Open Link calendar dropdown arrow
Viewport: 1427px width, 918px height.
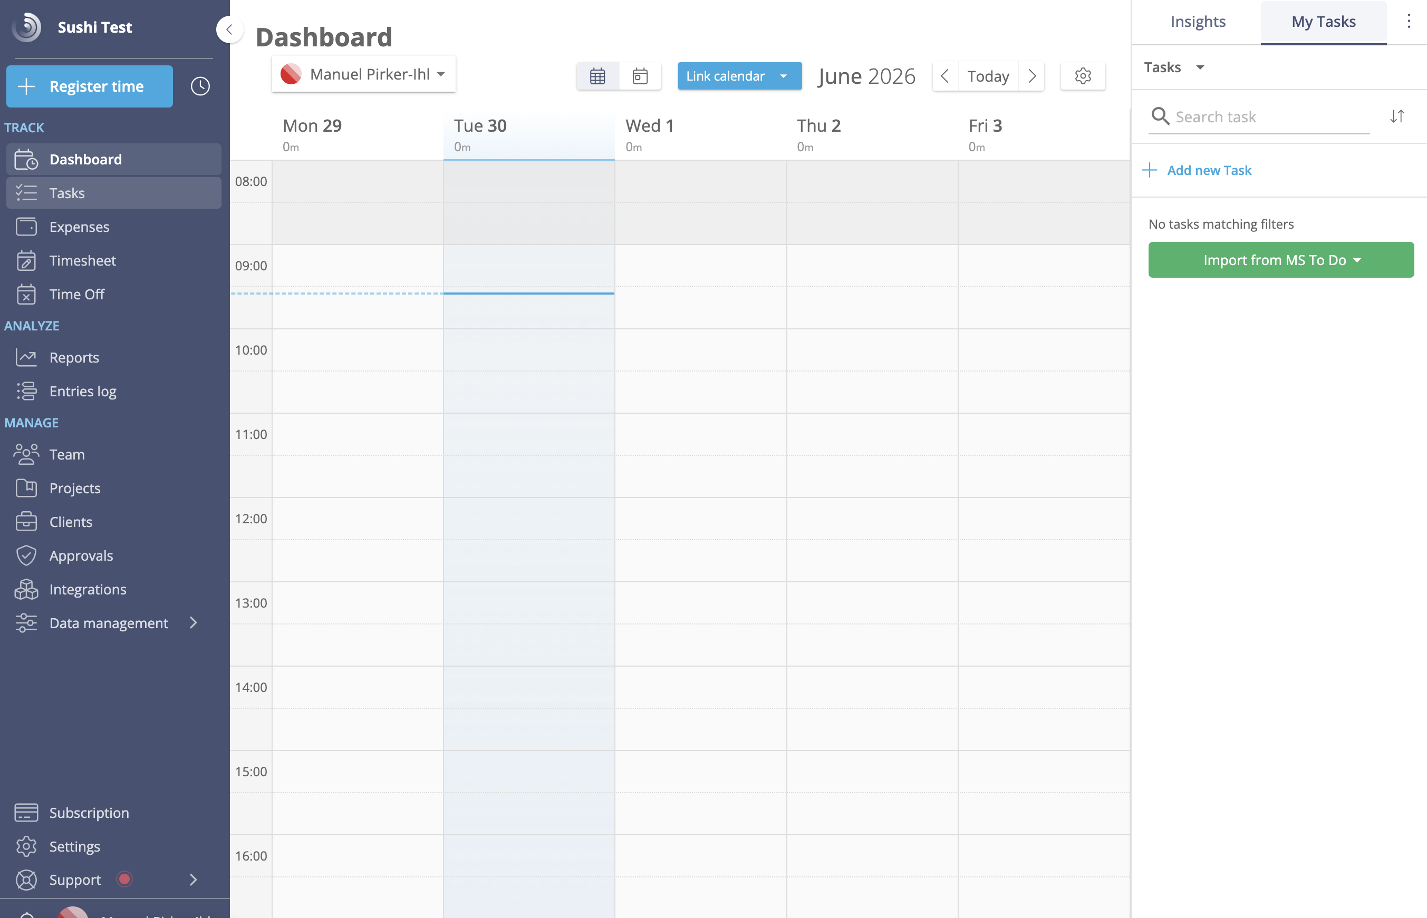point(783,76)
